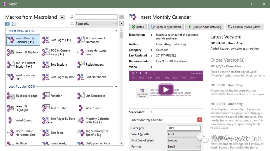Collapse the Less Popular group
The width and height of the screenshot is (270, 151).
click(x=116, y=87)
